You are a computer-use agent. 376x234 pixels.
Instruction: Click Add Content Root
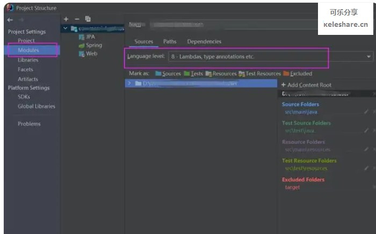306,85
